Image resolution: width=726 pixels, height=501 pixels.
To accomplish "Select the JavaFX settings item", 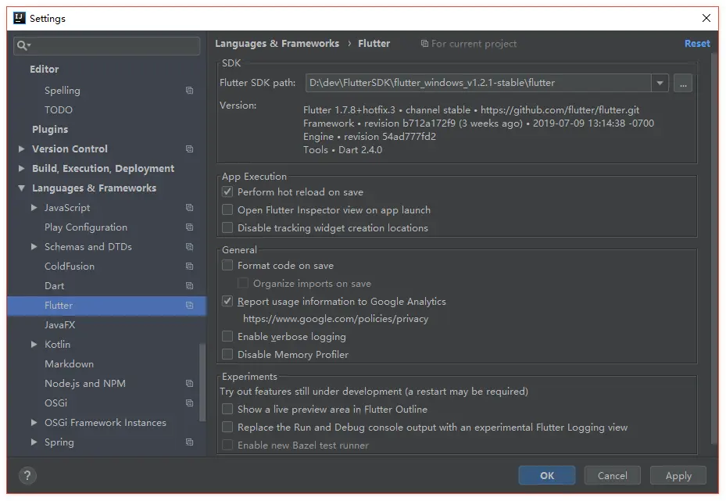I will [x=59, y=324].
